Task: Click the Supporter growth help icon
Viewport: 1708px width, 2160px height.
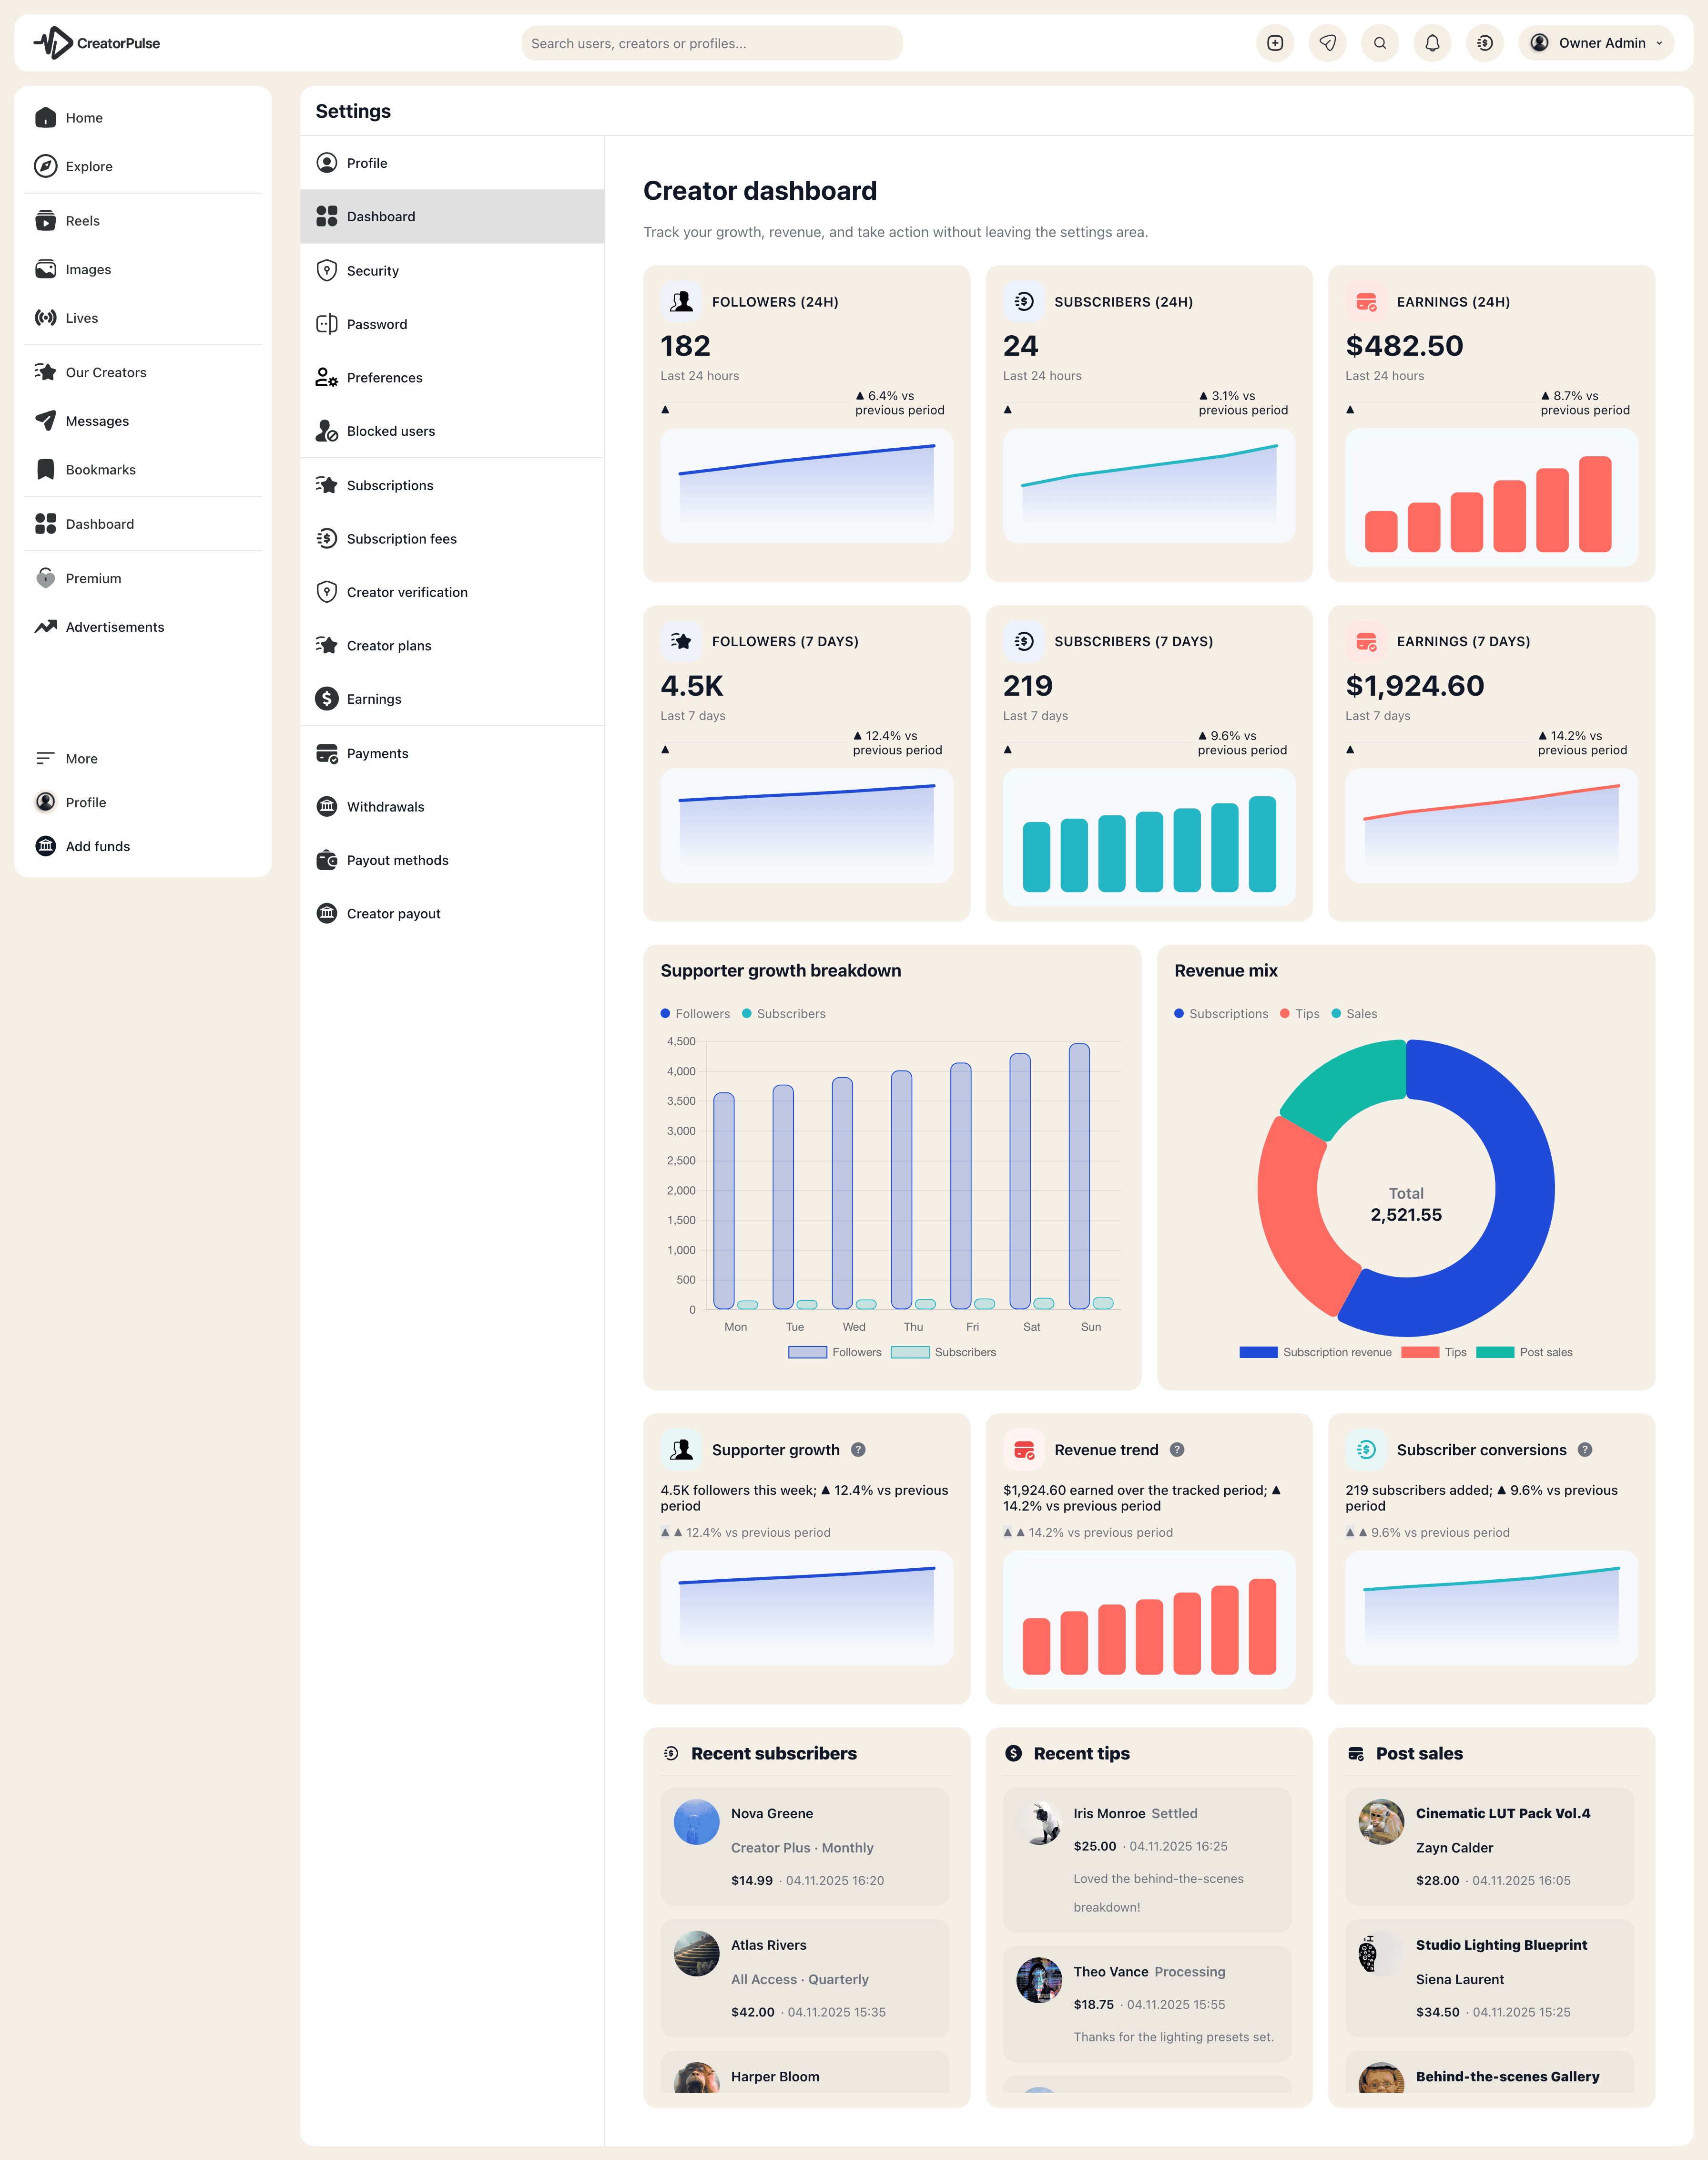Action: 858,1450
